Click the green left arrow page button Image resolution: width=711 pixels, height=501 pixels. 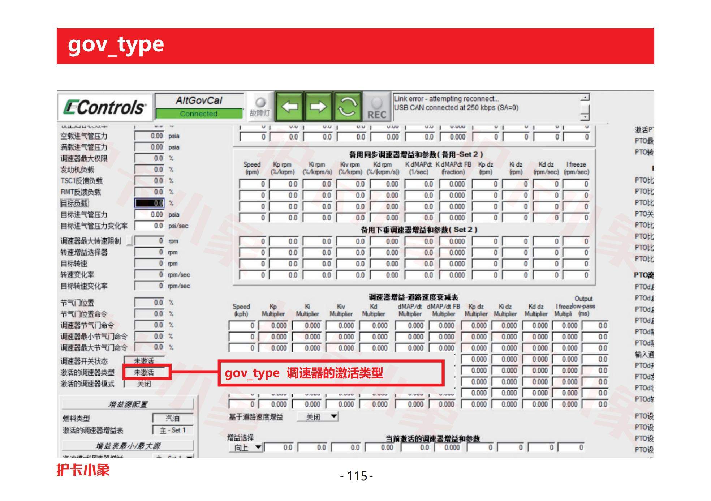[x=289, y=106]
